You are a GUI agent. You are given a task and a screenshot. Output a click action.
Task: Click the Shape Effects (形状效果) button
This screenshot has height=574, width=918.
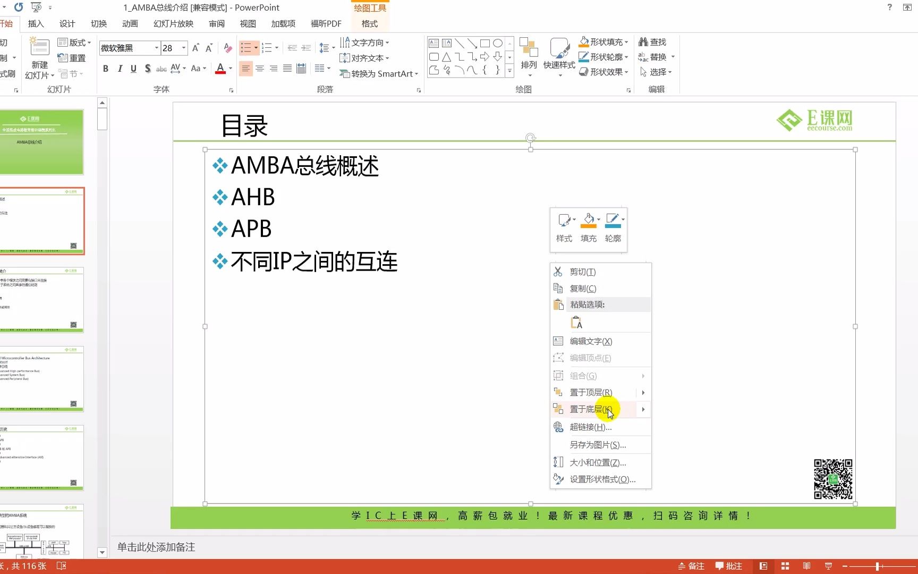coord(603,72)
